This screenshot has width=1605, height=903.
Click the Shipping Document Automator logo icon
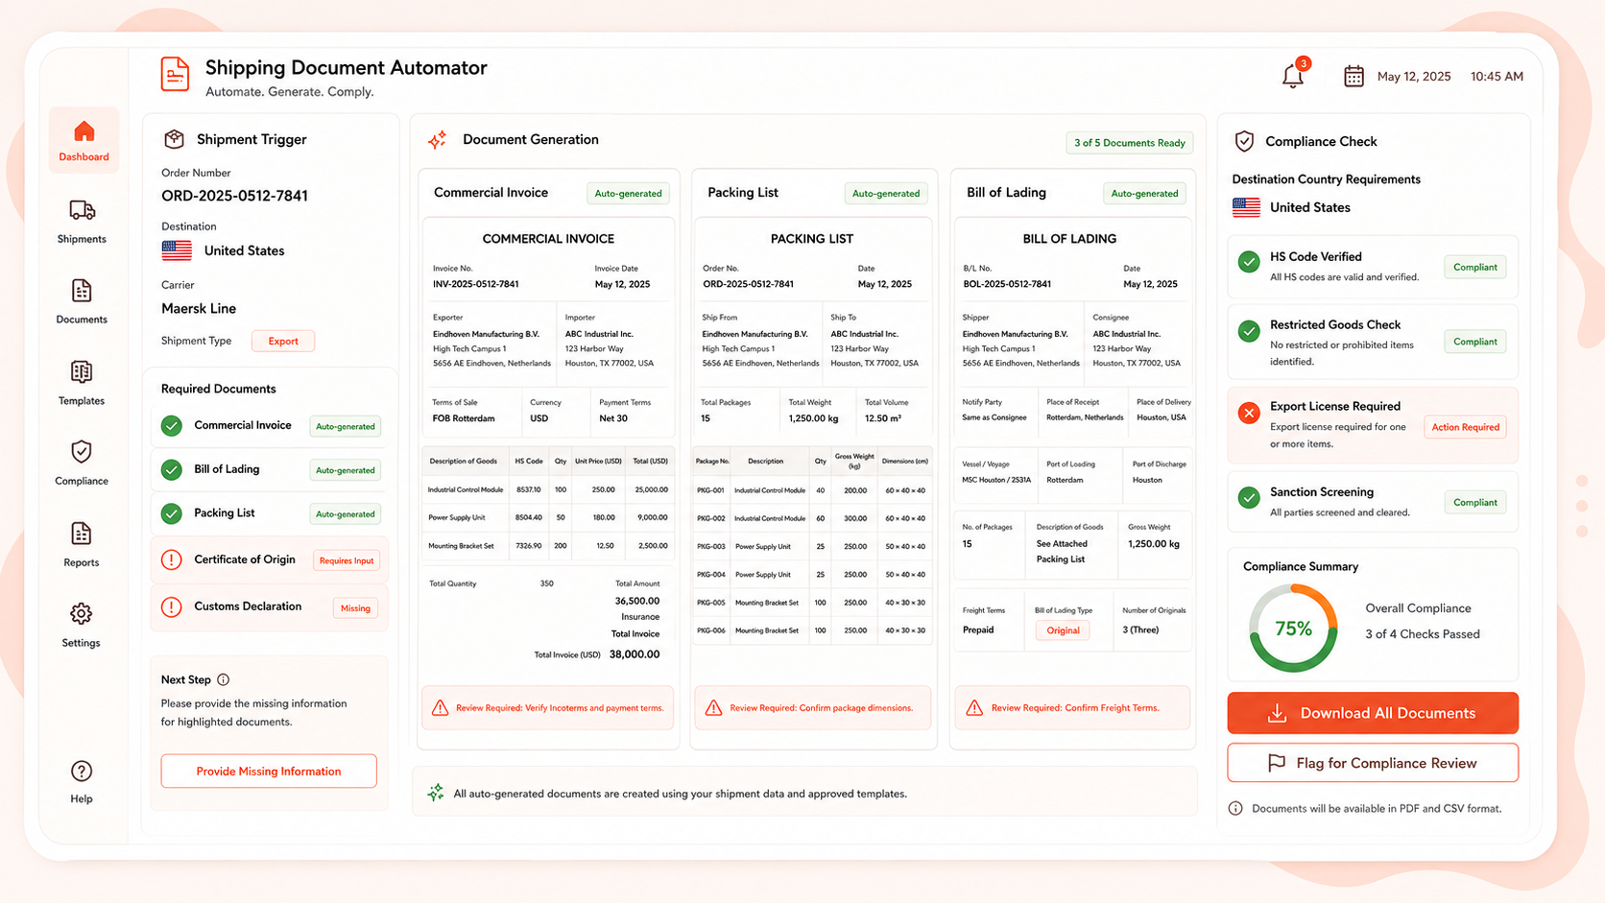(x=175, y=75)
